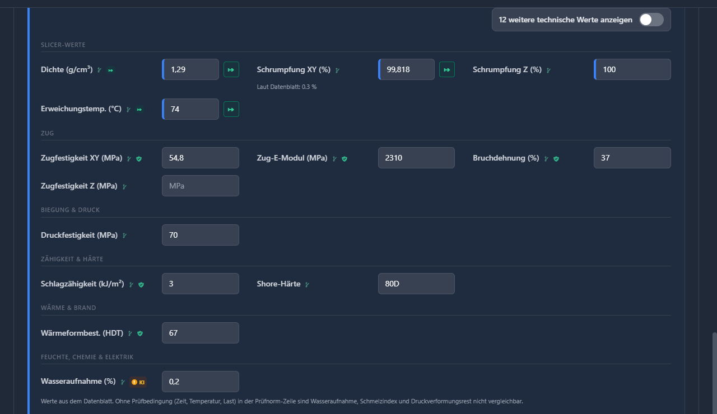Focus the Bruchdehnung input showing 37
Image resolution: width=717 pixels, height=414 pixels.
pyautogui.click(x=632, y=158)
